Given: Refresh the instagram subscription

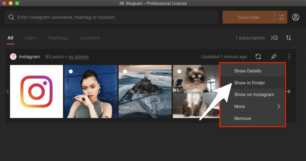Looking at the screenshot, I should tap(258, 57).
